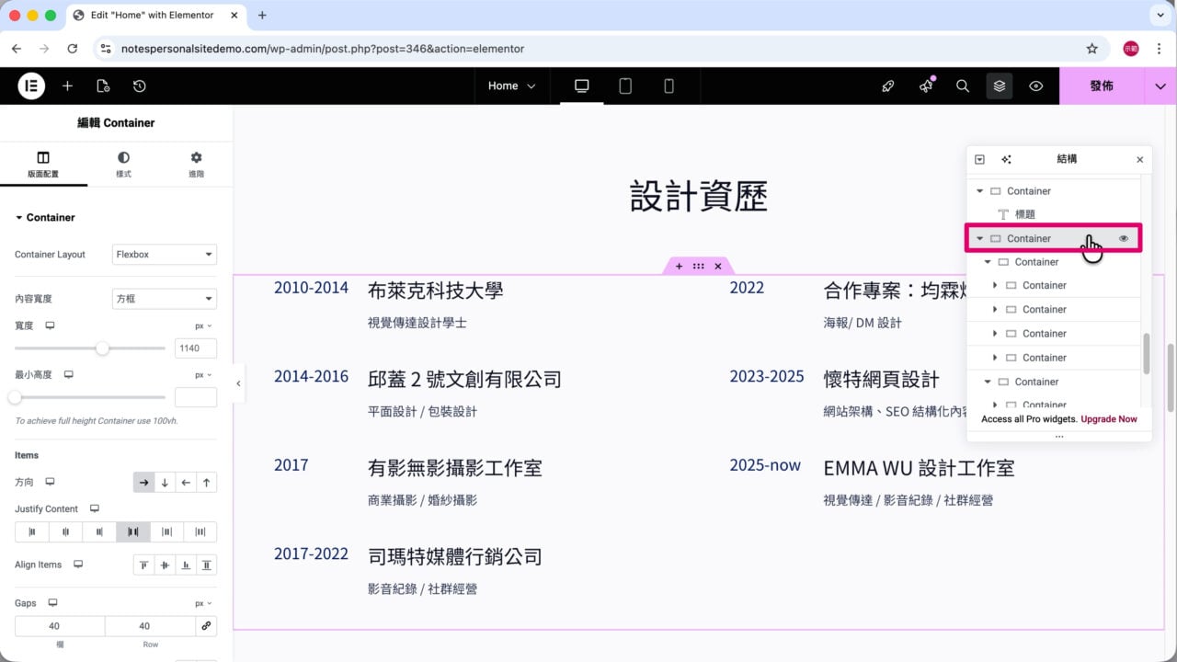Switch to the 樣式 tab
1177x662 pixels.
123,165
